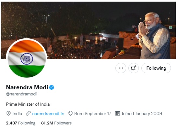179x128 pixels.
Task: Open the Indian flag profile picture
Action: point(27,59)
